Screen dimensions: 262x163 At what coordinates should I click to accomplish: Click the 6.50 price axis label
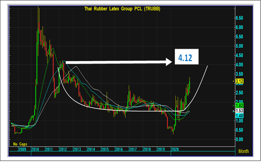[x=239, y=18]
